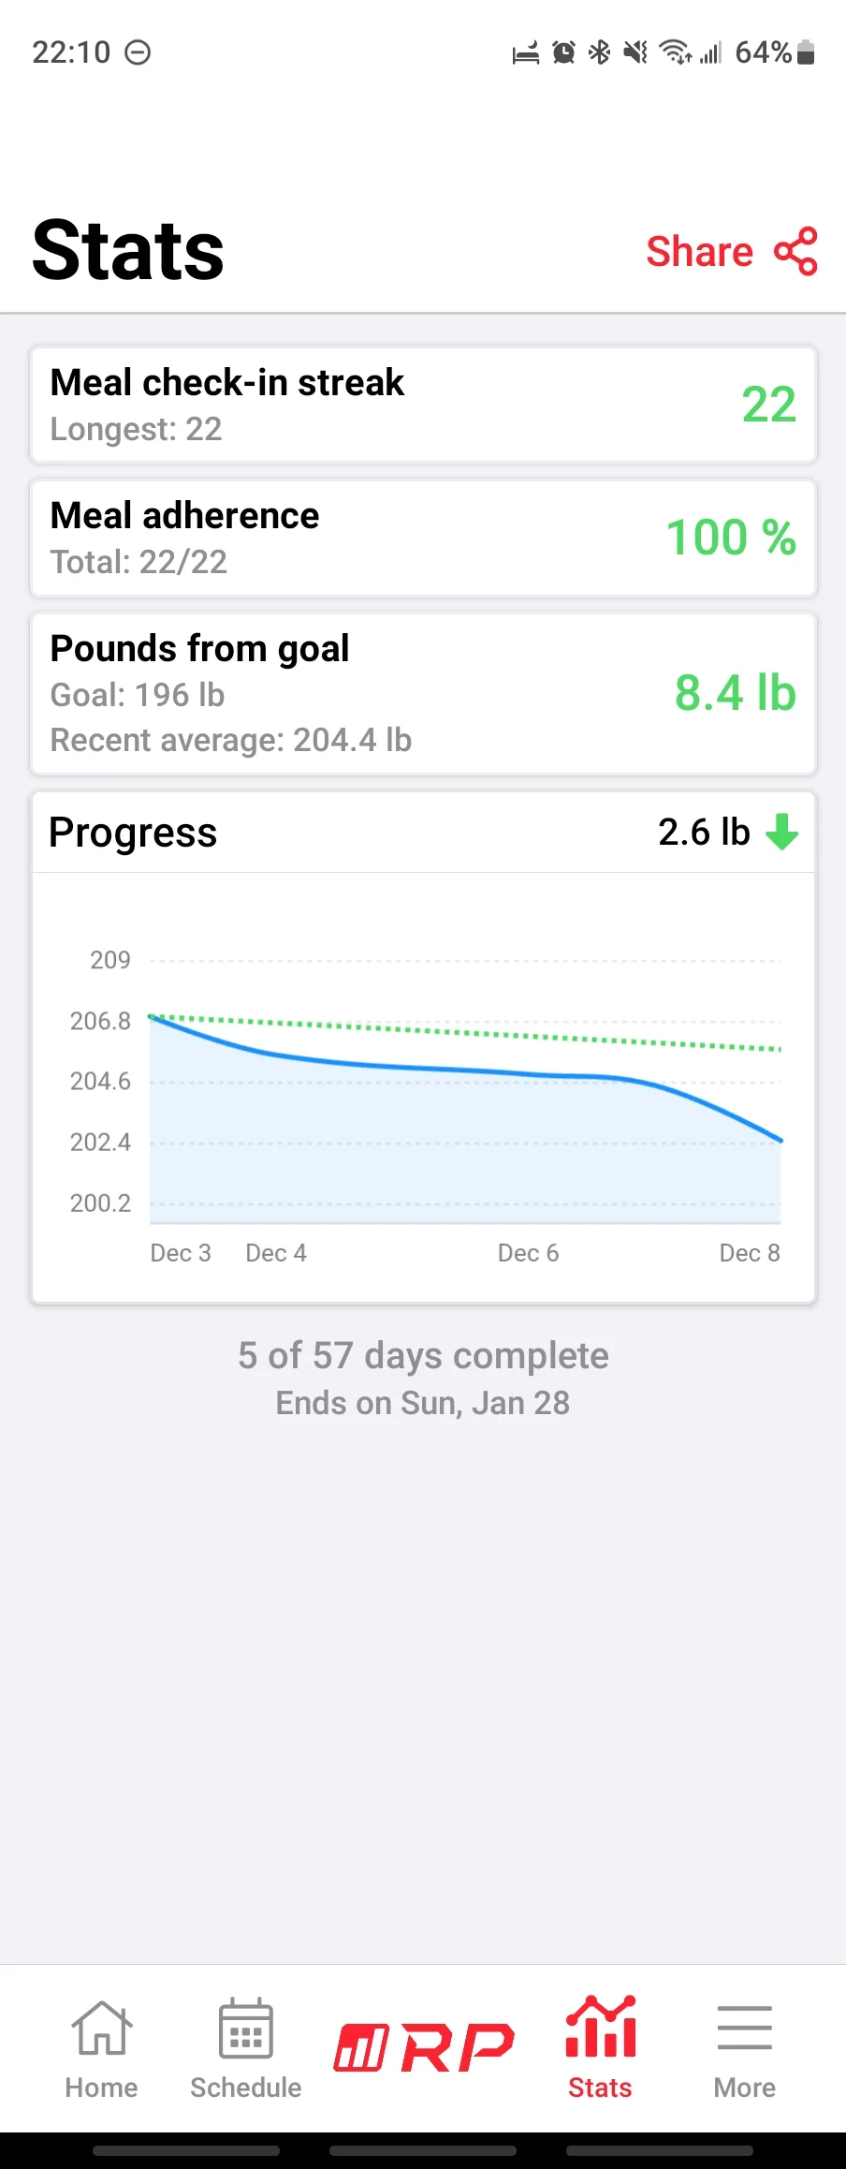
Task: Tap the RP logo in bottom bar
Action: (424, 2046)
